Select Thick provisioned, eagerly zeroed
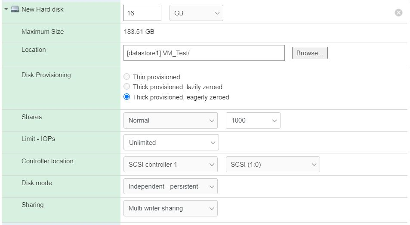 126,97
